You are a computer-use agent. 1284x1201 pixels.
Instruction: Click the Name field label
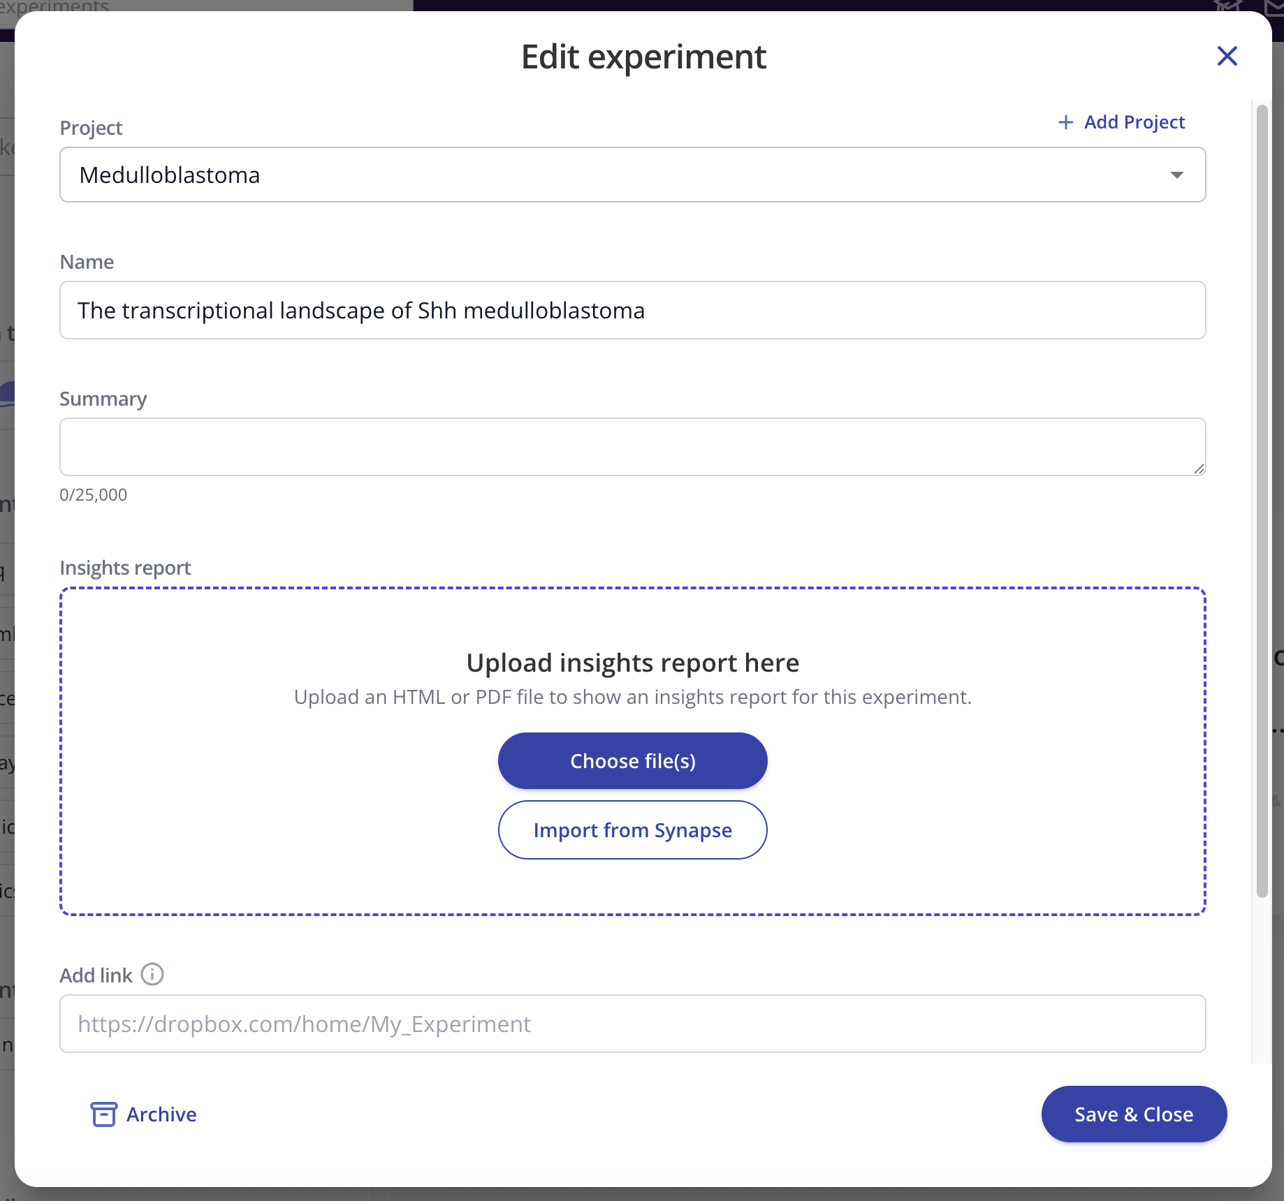(87, 262)
